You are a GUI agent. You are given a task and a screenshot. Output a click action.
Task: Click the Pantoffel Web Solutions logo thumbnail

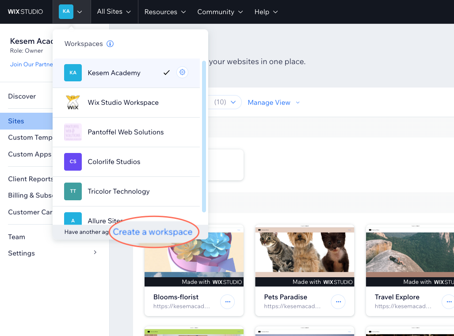[x=73, y=132]
